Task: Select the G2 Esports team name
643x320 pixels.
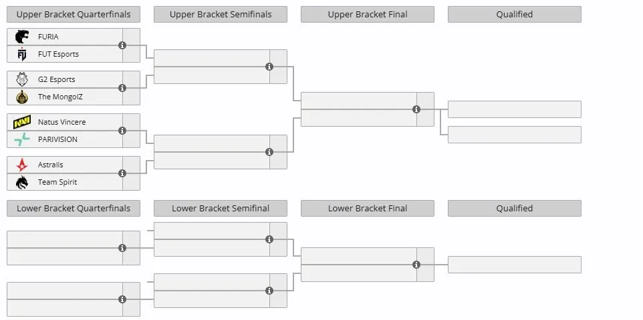Action: coord(57,79)
